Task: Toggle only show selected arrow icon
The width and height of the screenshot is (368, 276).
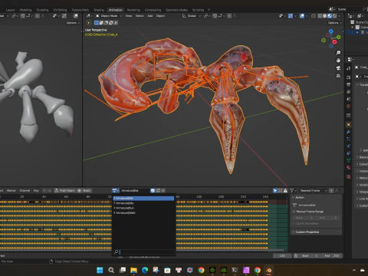Action: 275,191
